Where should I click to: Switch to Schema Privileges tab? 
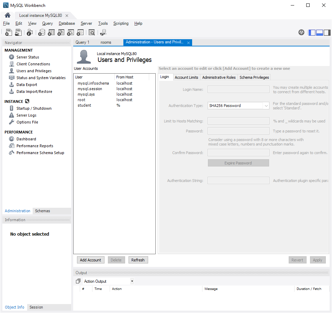click(x=254, y=77)
